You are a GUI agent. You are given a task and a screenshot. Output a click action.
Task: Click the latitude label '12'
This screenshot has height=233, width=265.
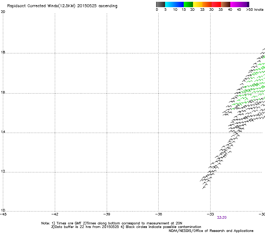(3, 171)
